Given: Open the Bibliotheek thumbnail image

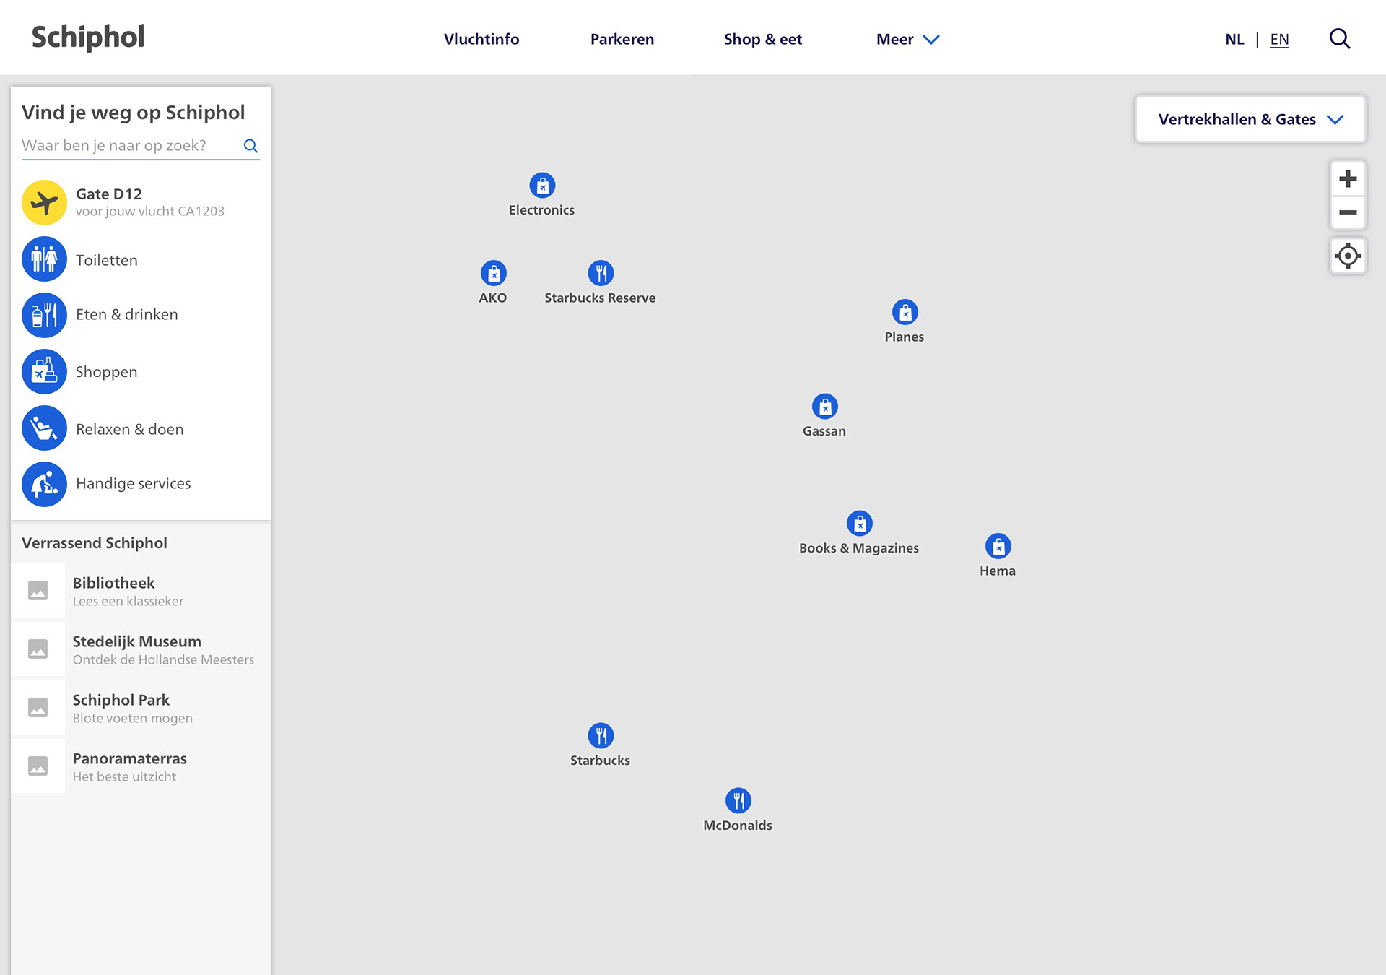Looking at the screenshot, I should [38, 591].
